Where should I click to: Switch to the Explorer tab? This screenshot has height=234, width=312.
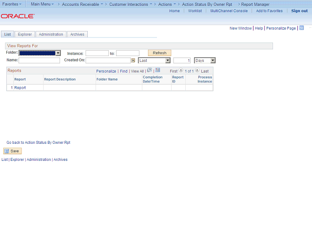coord(25,34)
